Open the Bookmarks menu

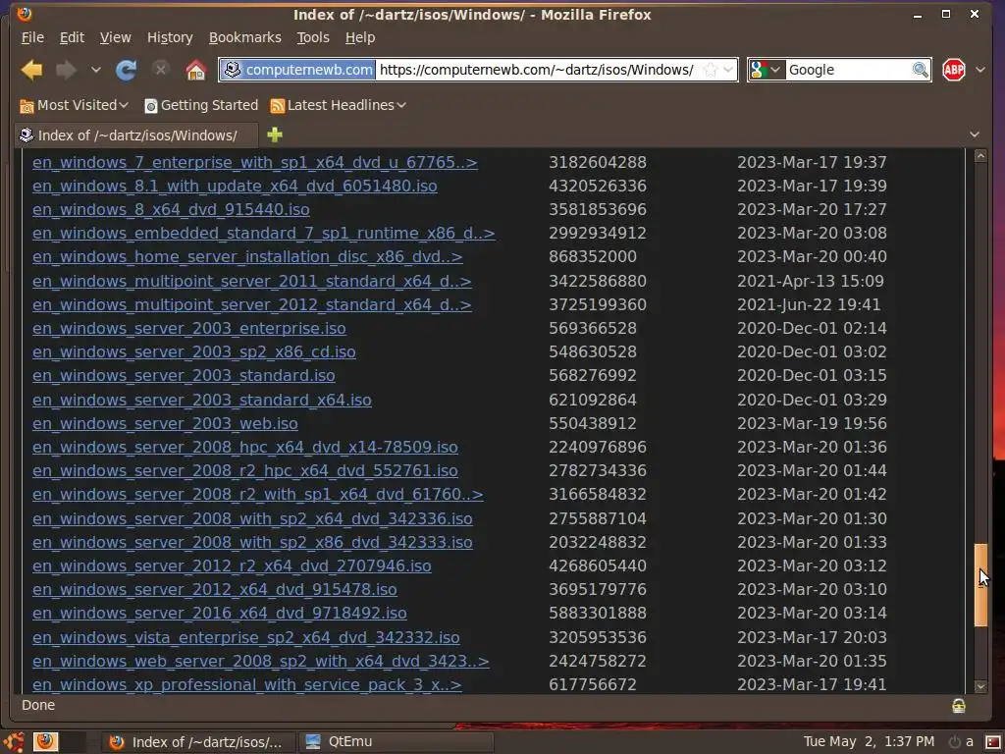click(244, 38)
